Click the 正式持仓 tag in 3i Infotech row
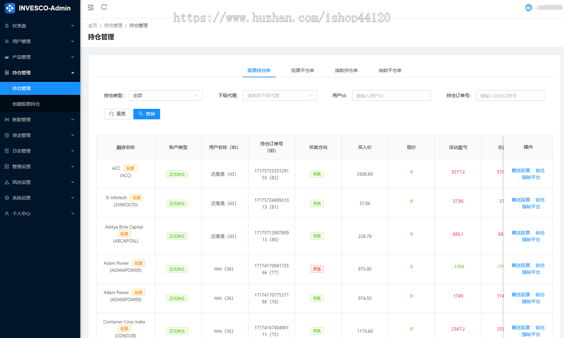 [177, 204]
